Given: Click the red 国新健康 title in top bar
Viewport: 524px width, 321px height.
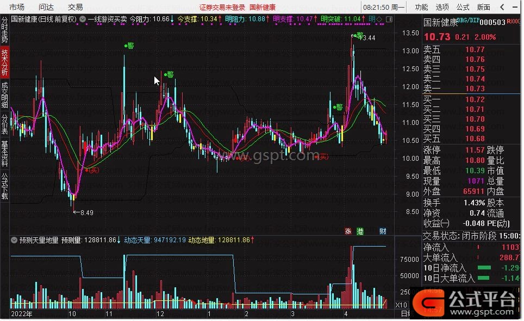Looking at the screenshot, I should tap(263, 8).
